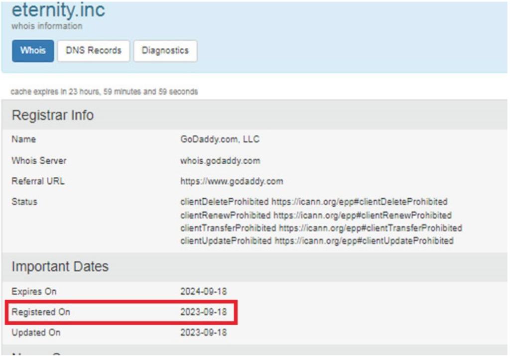Click the Registered On label
Screen dimensions: 510x356
point(41,312)
